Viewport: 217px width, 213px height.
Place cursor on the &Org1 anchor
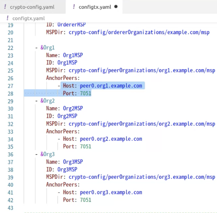48,48
